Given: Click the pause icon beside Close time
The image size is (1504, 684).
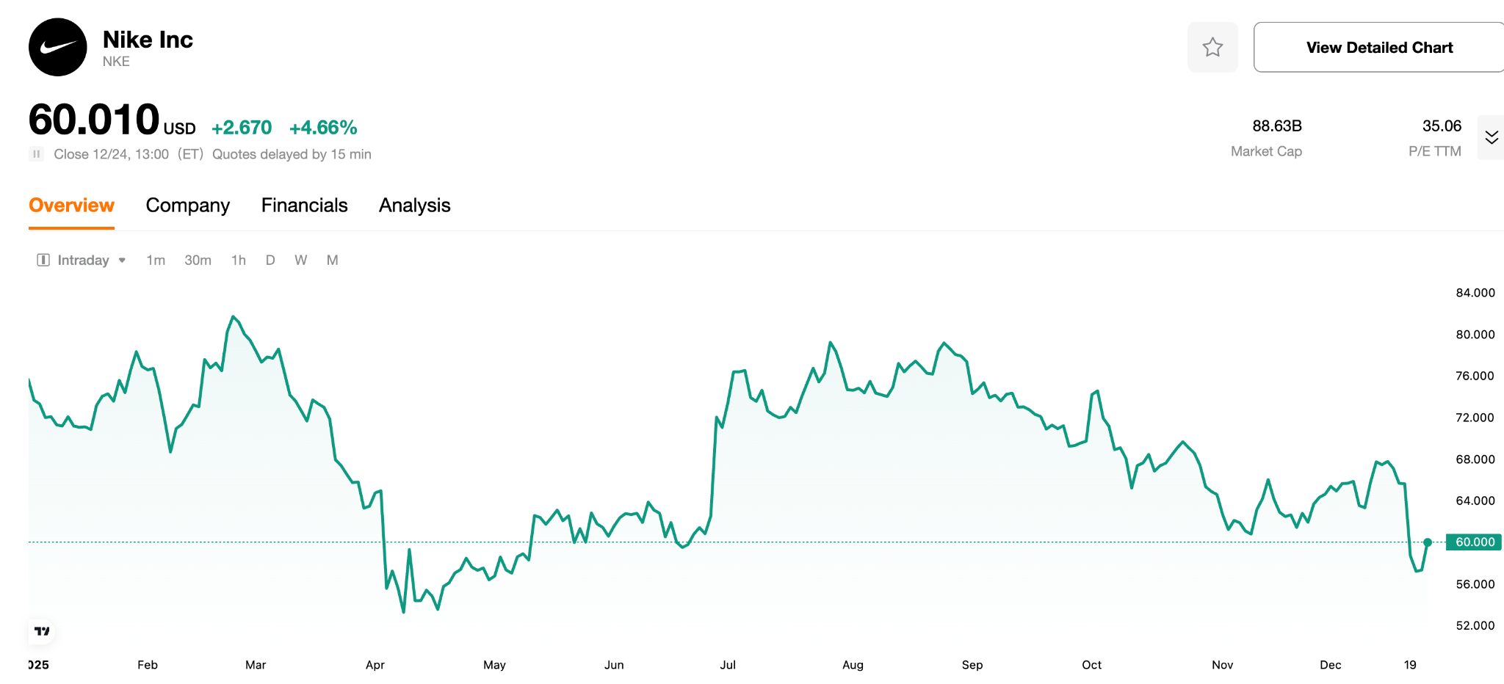Looking at the screenshot, I should (36, 154).
